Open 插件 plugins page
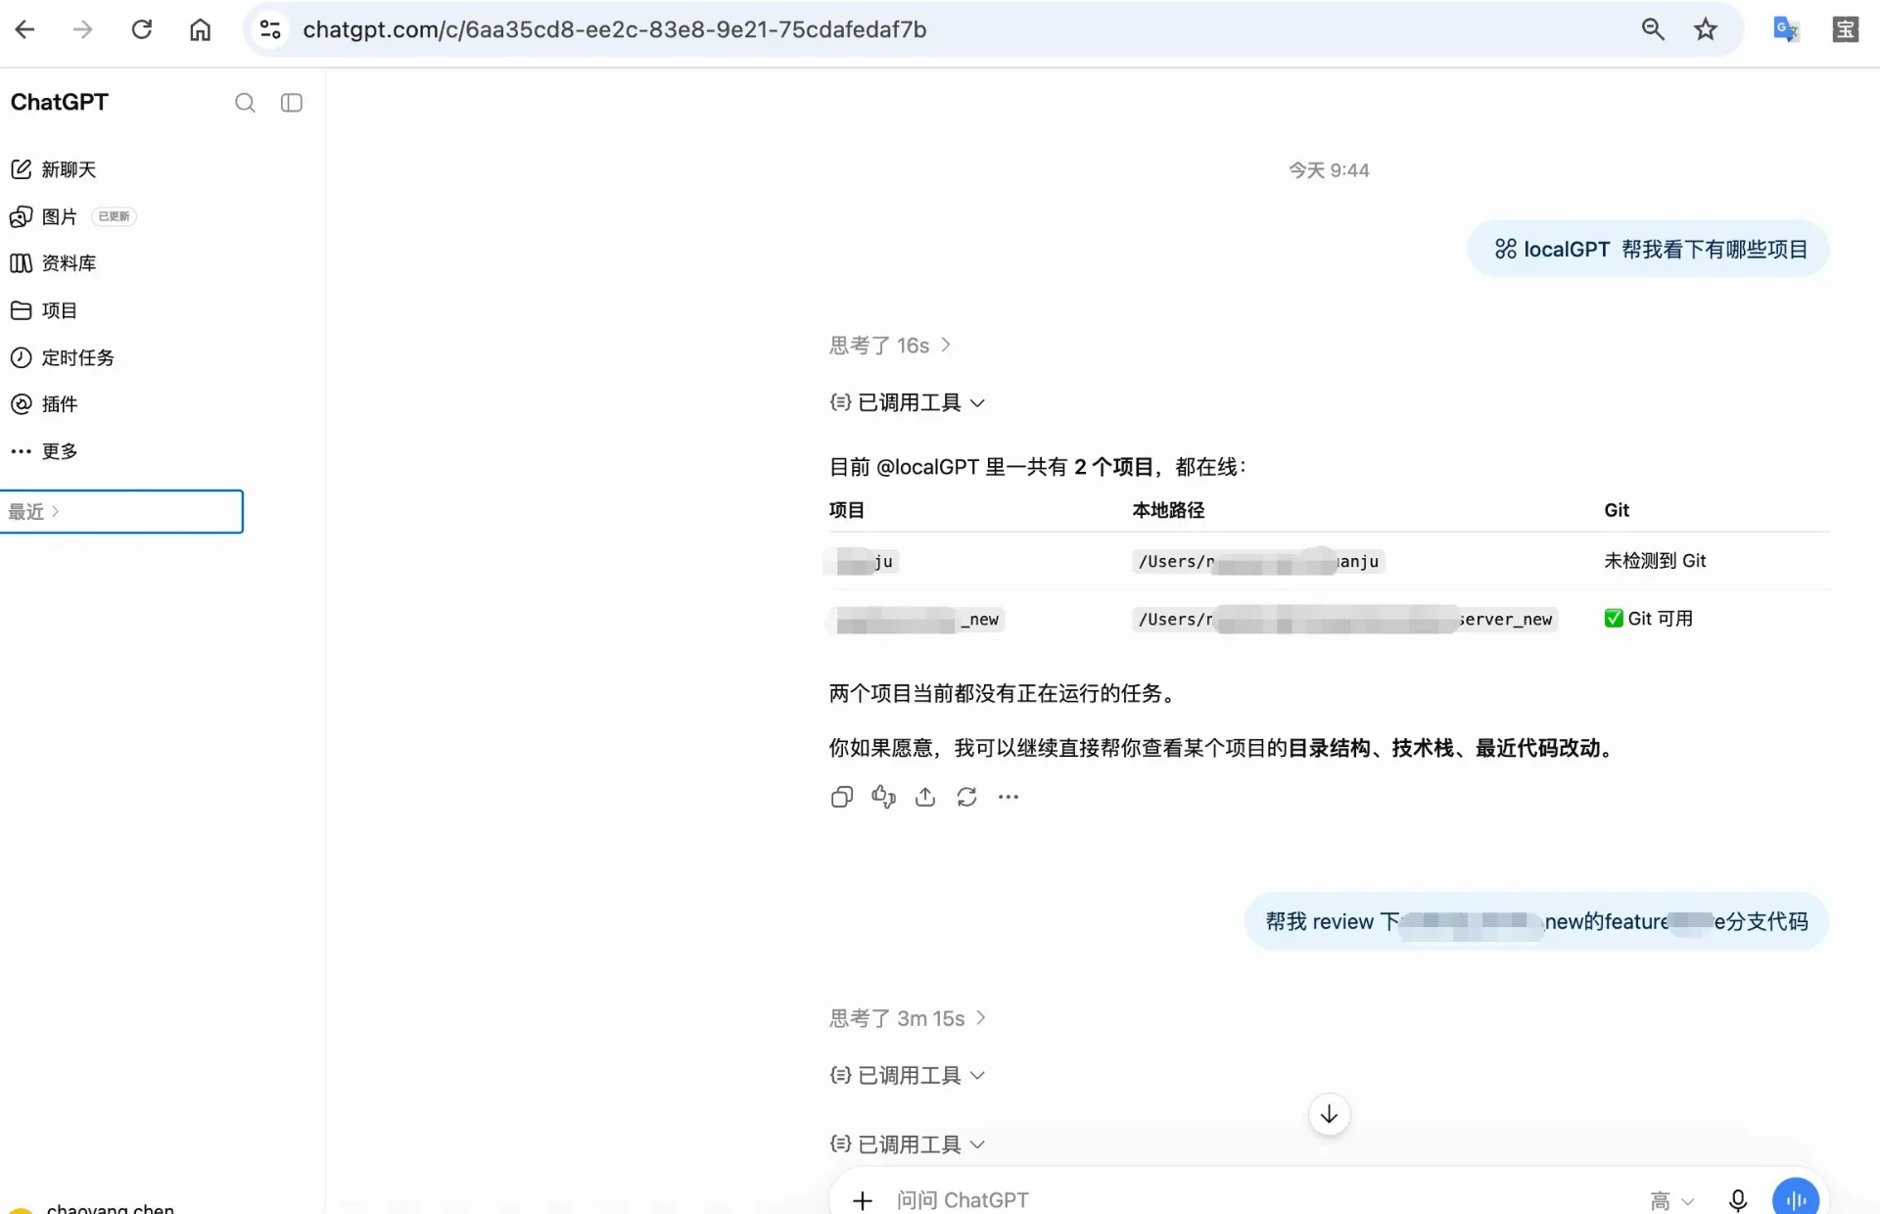 [x=44, y=403]
